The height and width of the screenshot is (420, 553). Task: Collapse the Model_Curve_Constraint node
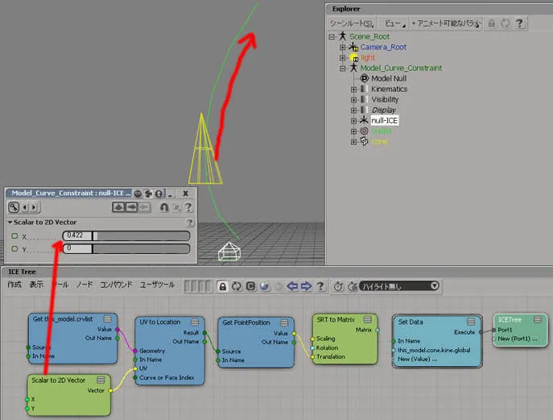click(x=342, y=69)
